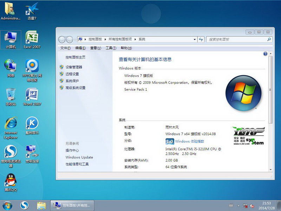Select the 控制面板\所有控... taskbar button

tap(72, 205)
